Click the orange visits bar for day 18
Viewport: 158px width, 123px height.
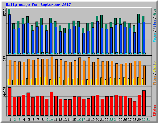(x=89, y=71)
